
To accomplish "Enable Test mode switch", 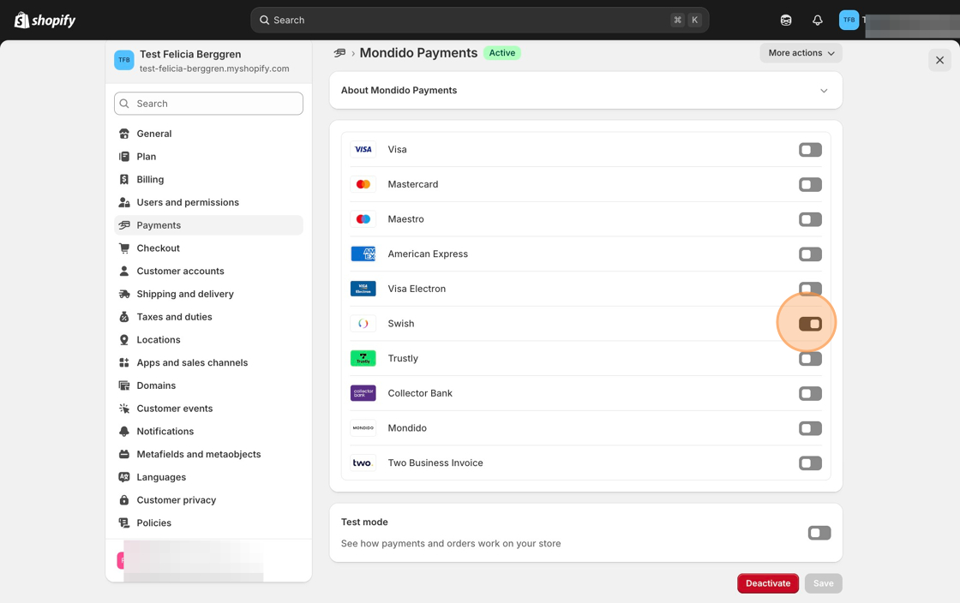I will pos(819,533).
